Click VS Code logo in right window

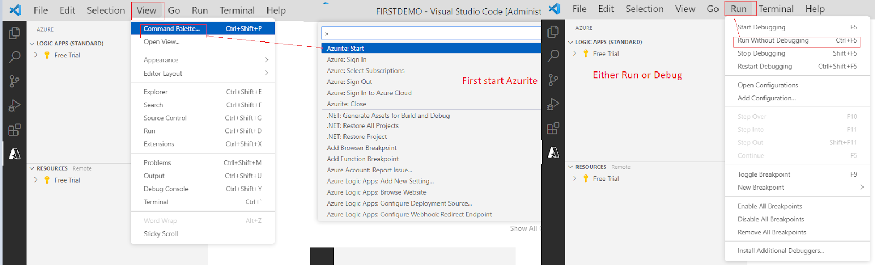click(x=554, y=9)
